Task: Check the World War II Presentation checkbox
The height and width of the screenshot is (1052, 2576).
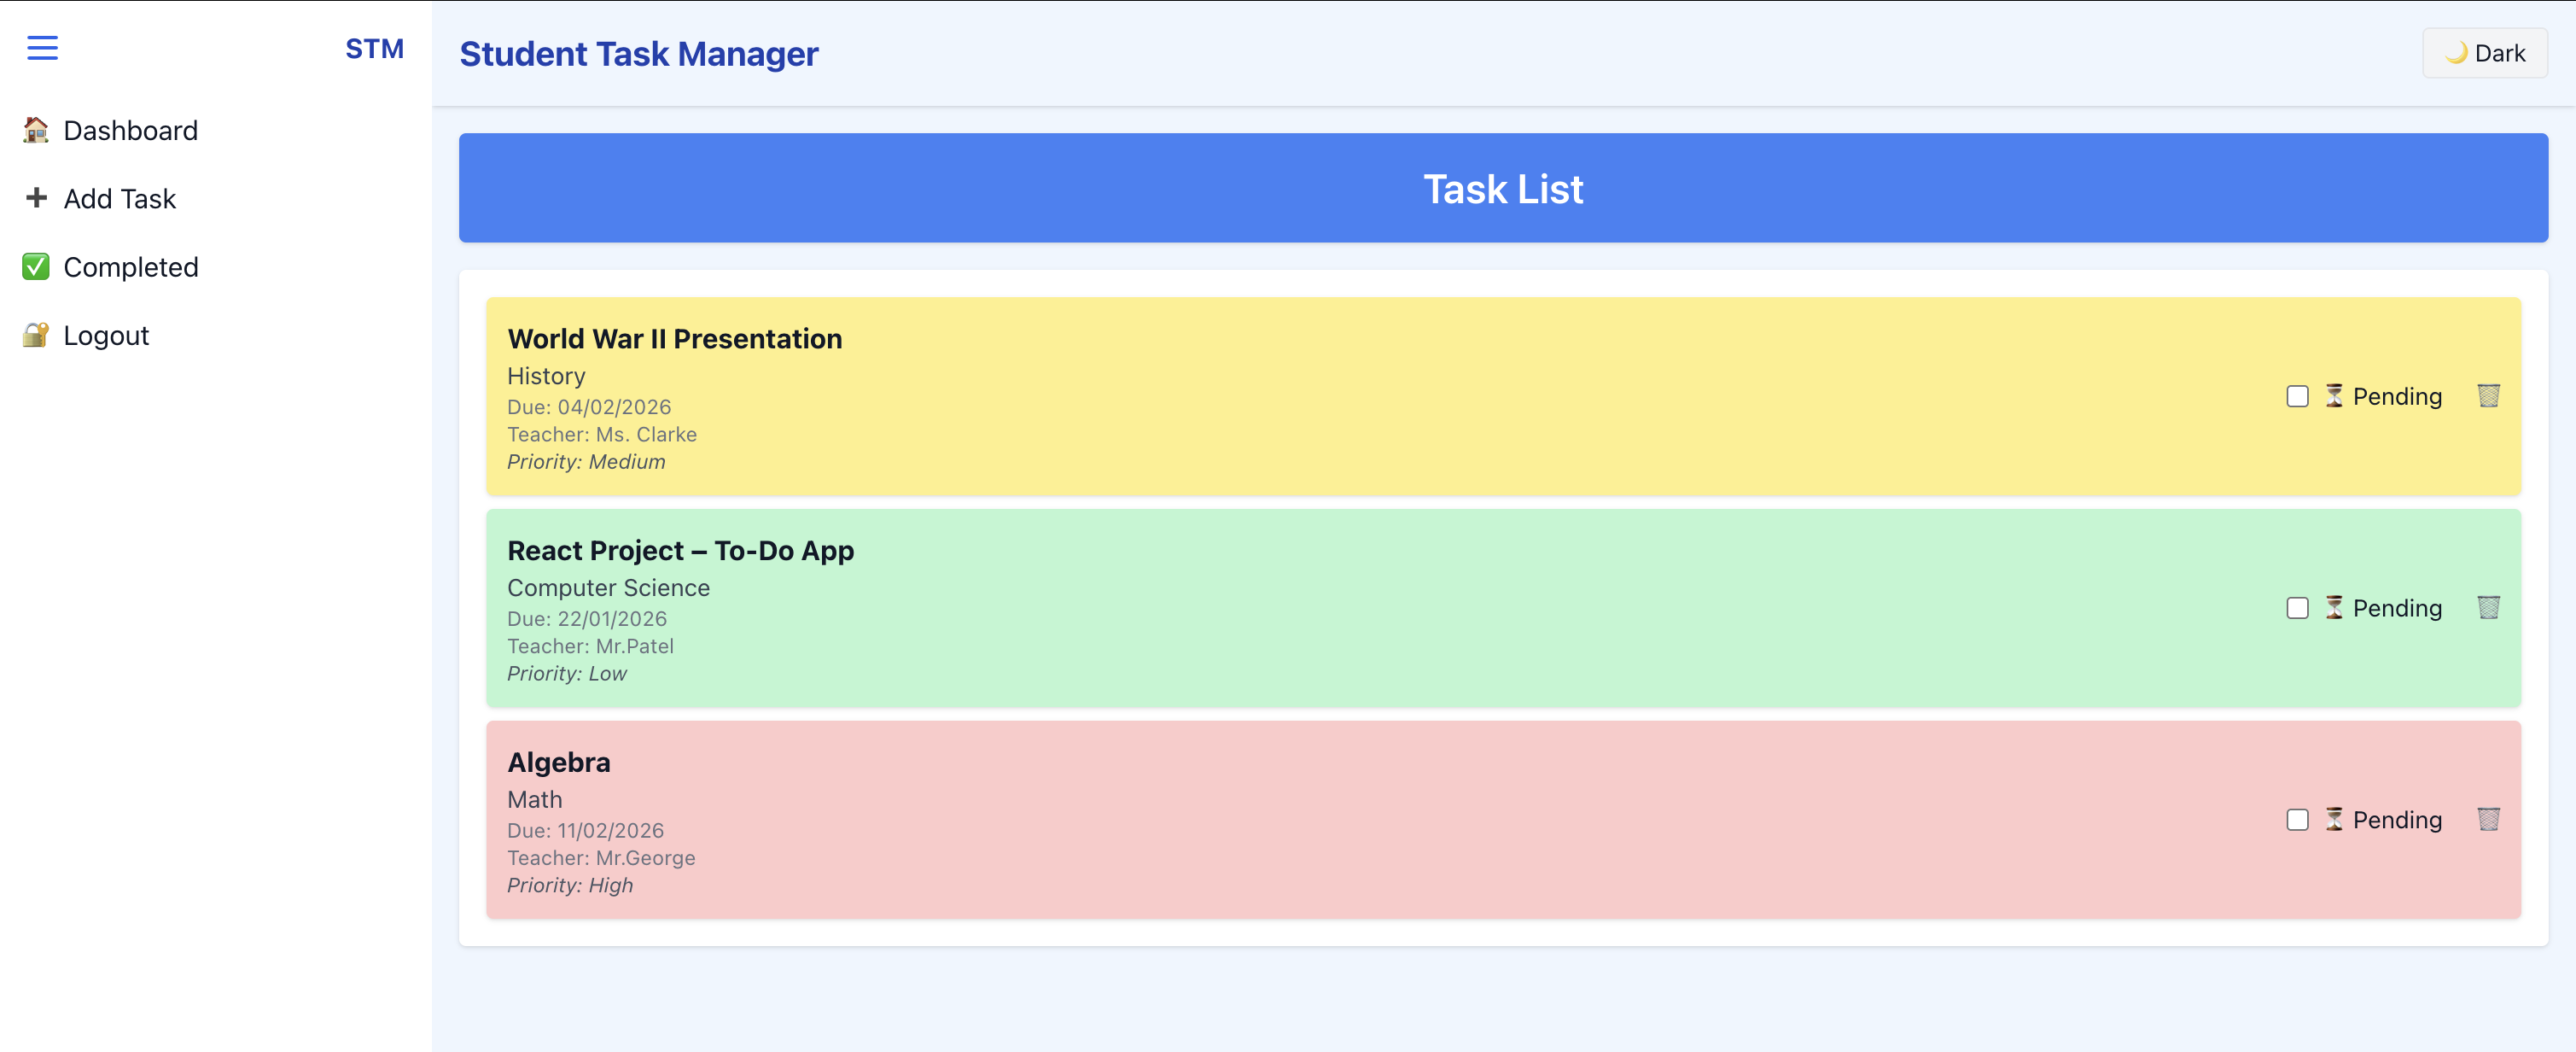Action: tap(2297, 397)
